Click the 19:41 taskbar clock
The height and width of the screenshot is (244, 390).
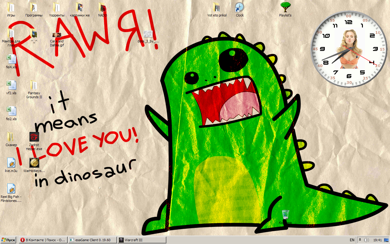click(378, 240)
